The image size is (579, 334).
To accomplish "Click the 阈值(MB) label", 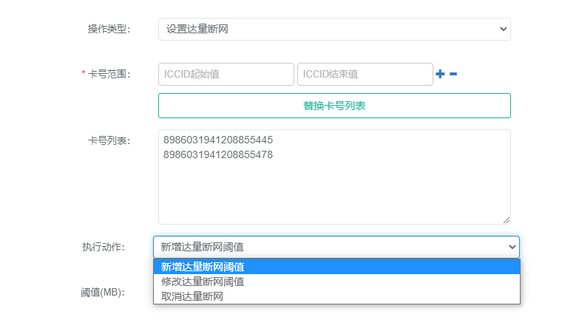I will (x=103, y=293).
